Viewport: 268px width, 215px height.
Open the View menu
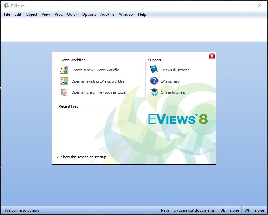tap(46, 14)
